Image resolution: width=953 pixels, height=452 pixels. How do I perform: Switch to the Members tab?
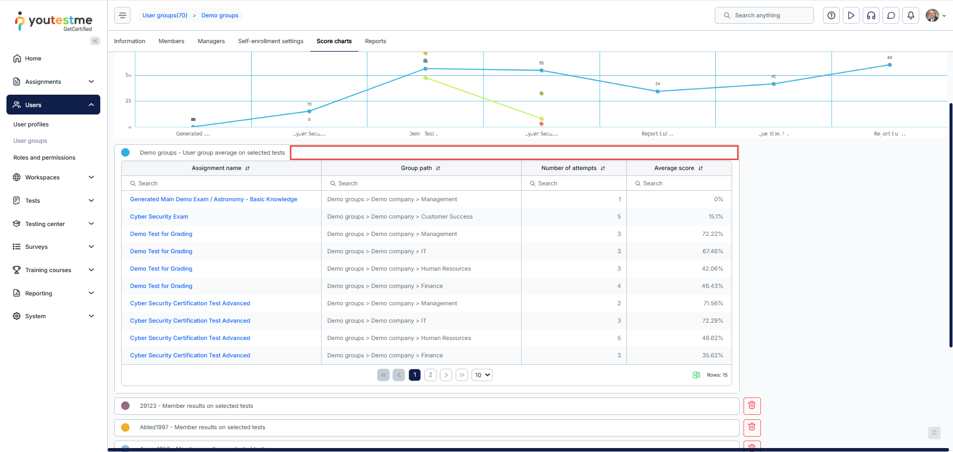(x=171, y=41)
